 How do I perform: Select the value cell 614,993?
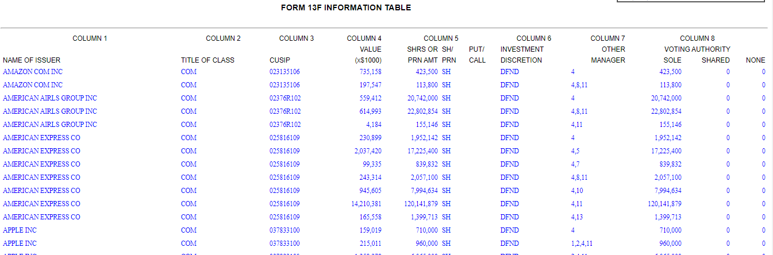(370, 111)
